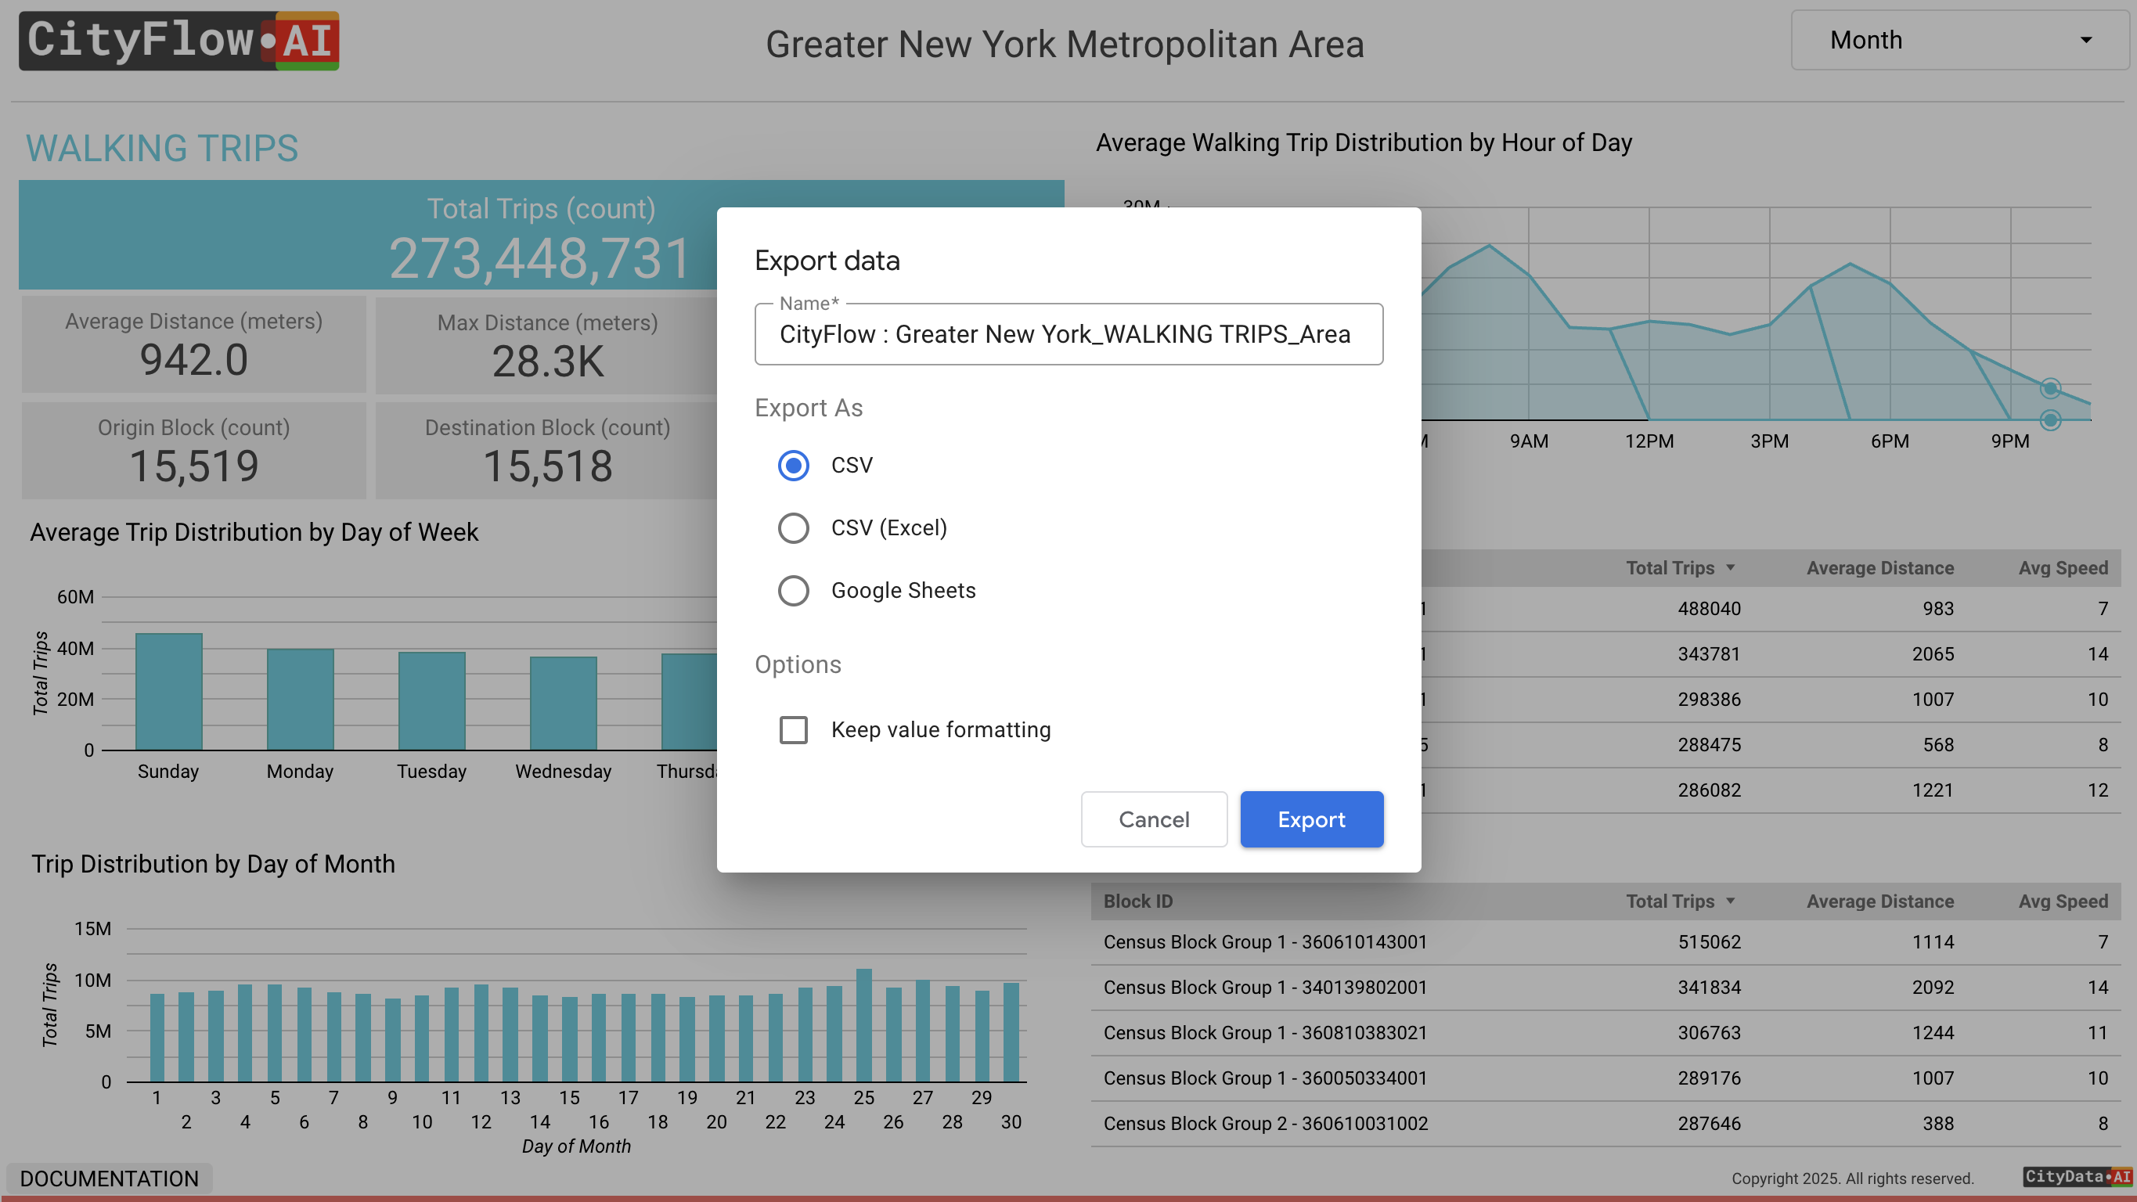The image size is (2137, 1202).
Task: Click upper table Average Distance header
Action: (x=1879, y=567)
